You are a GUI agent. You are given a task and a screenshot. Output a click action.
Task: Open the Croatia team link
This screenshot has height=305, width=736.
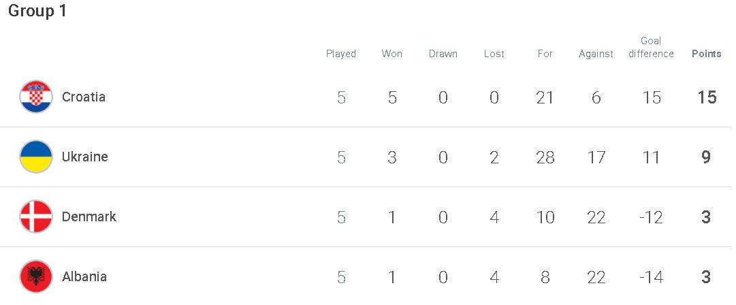(84, 97)
